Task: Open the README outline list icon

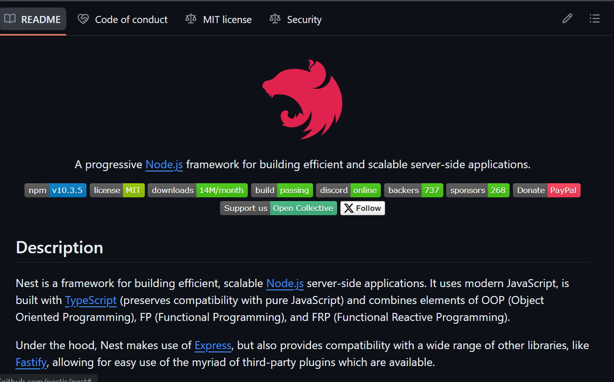Action: click(x=594, y=19)
